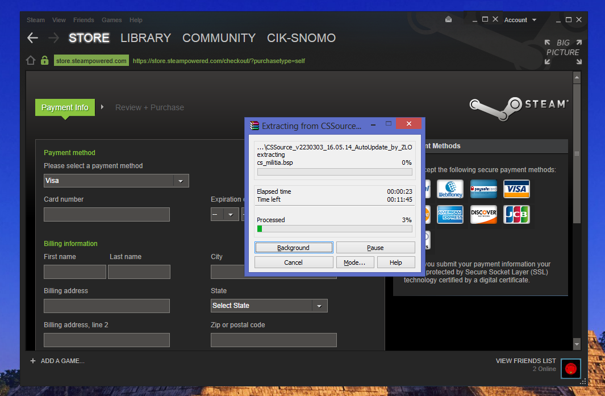
Task: Select the Payment Info step tab
Action: (65, 107)
